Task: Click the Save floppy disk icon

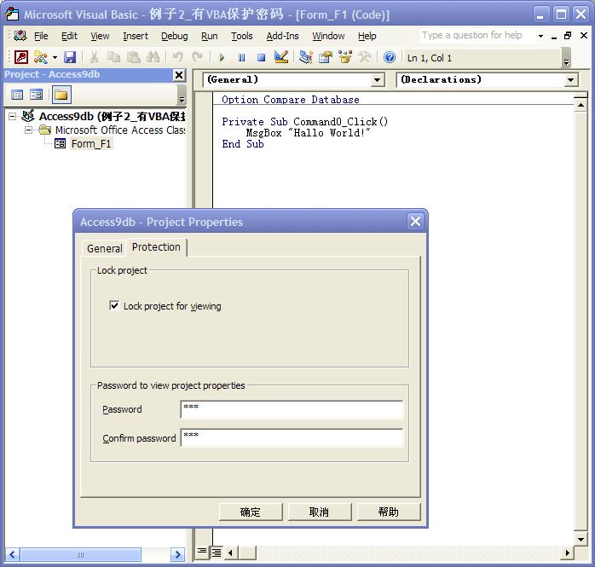Action: coord(70,57)
